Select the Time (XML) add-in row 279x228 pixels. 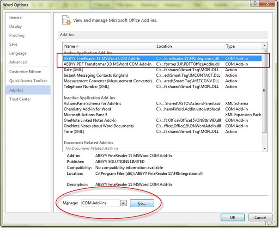click(162, 131)
